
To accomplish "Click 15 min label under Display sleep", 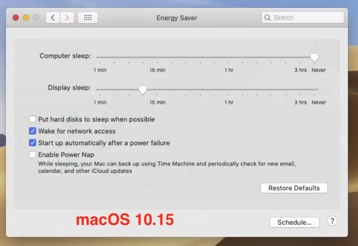I will 157,102.
